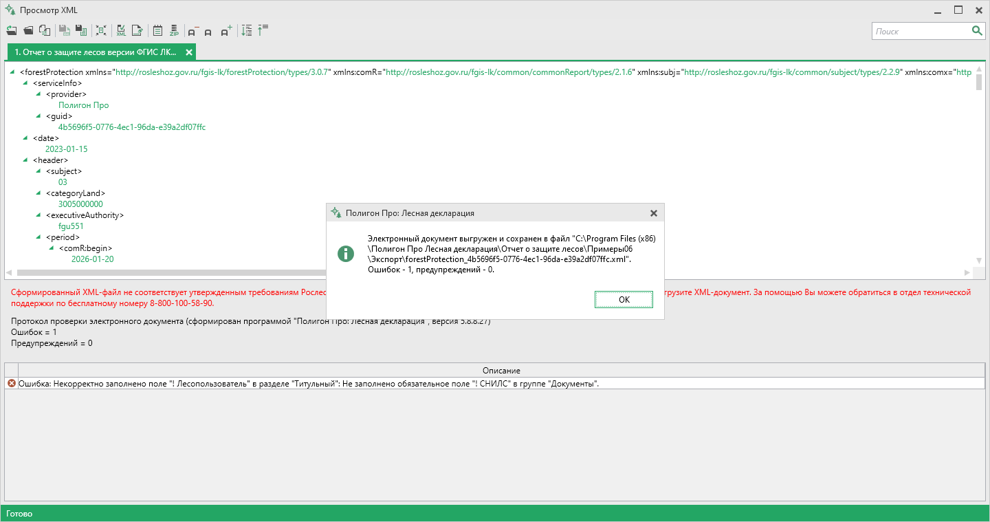The height and width of the screenshot is (522, 990).
Task: Click the sign document pen icon
Action: pyautogui.click(x=137, y=30)
